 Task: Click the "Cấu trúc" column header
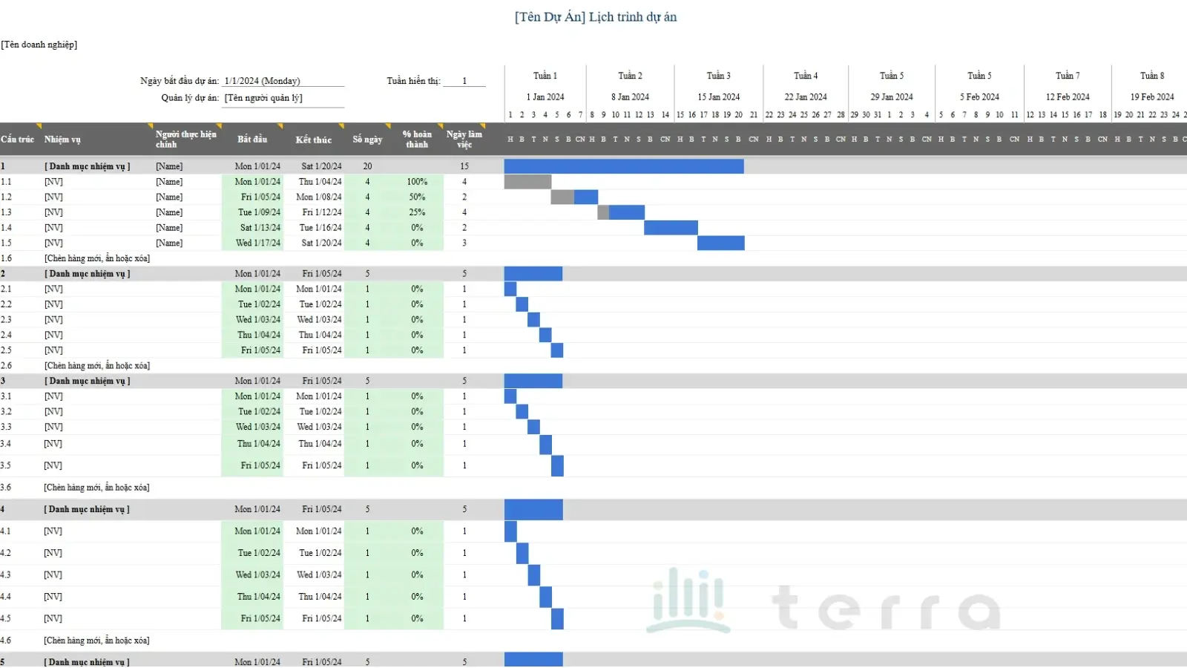point(18,140)
